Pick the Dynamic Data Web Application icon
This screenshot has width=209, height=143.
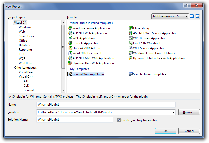point(70,63)
